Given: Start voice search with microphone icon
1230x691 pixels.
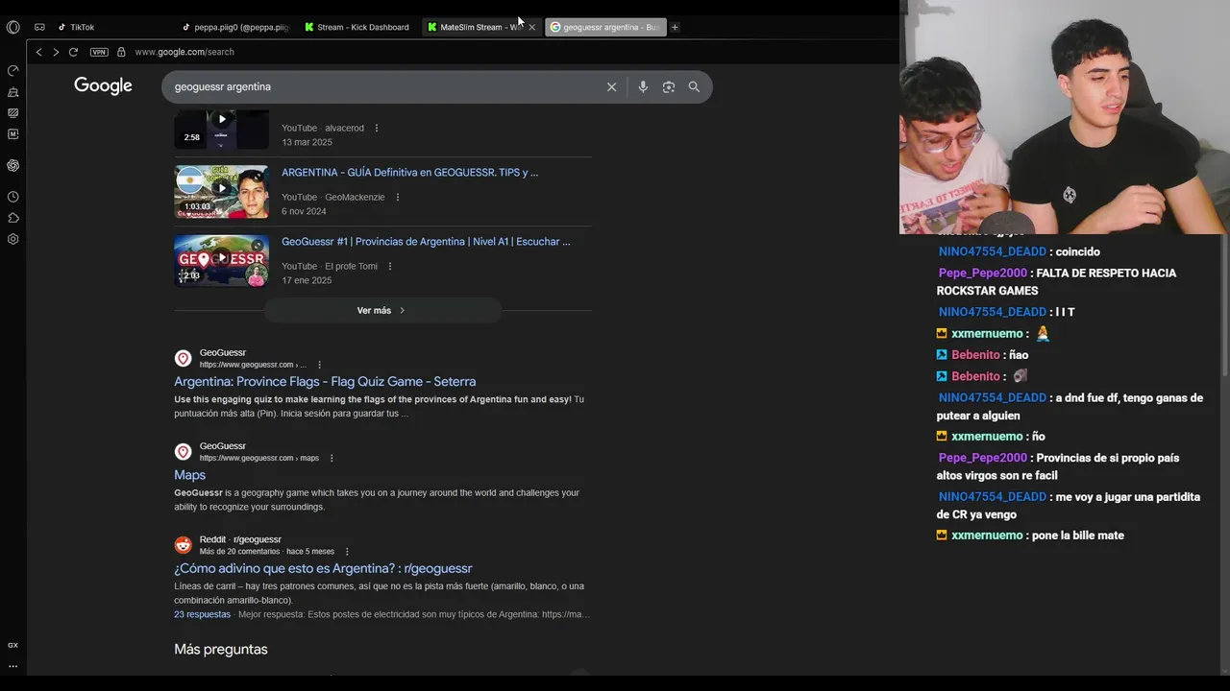Looking at the screenshot, I should click(643, 86).
